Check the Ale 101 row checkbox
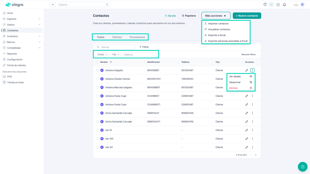 tap(97, 147)
